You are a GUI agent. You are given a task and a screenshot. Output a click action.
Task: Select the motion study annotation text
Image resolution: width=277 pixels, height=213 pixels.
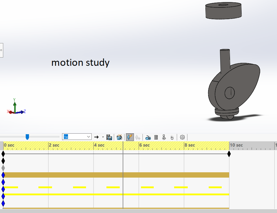pyautogui.click(x=80, y=63)
